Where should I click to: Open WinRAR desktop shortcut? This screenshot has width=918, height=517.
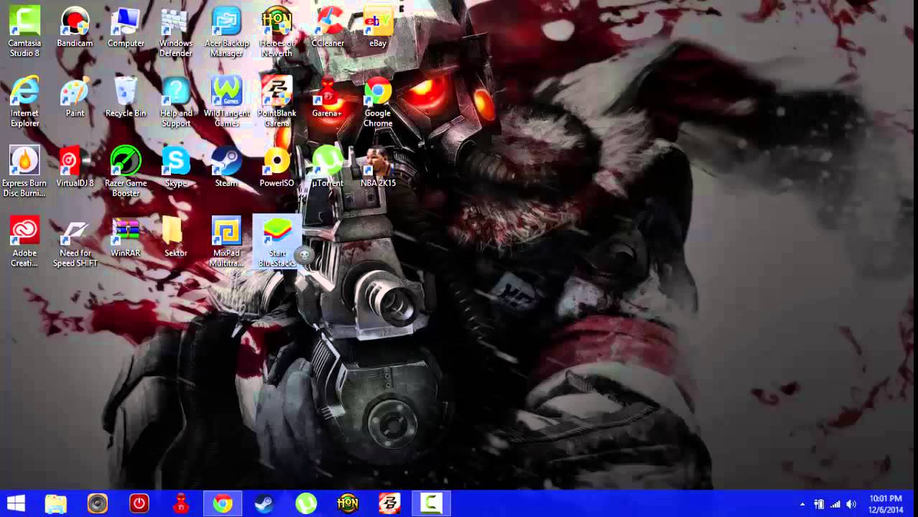(x=126, y=238)
